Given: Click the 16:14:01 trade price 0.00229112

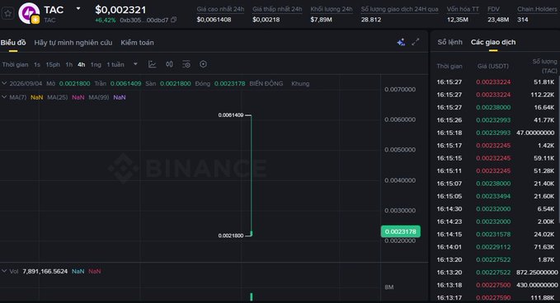Looking at the screenshot, I should click(x=493, y=247).
